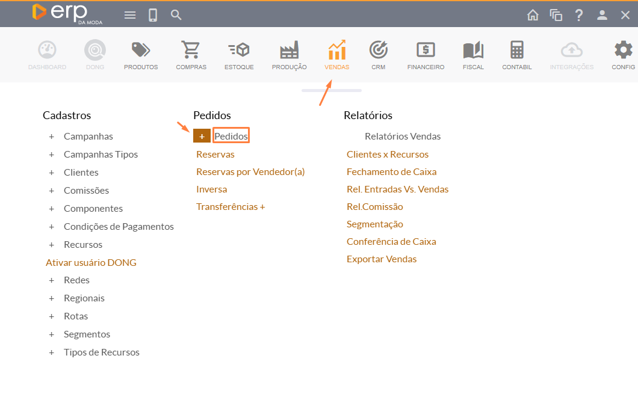This screenshot has height=397, width=638.
Task: Select the Vendas tab
Action: [336, 54]
